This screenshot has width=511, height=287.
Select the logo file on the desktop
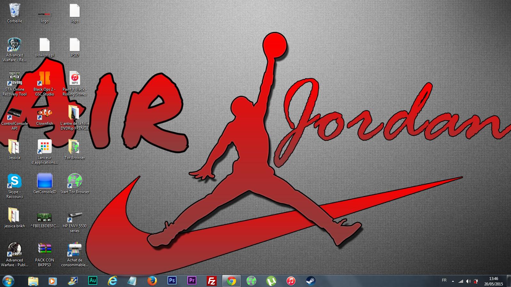tap(45, 15)
